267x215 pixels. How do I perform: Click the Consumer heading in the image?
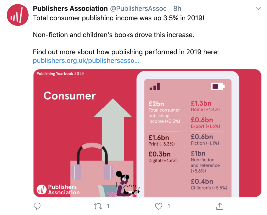point(70,96)
